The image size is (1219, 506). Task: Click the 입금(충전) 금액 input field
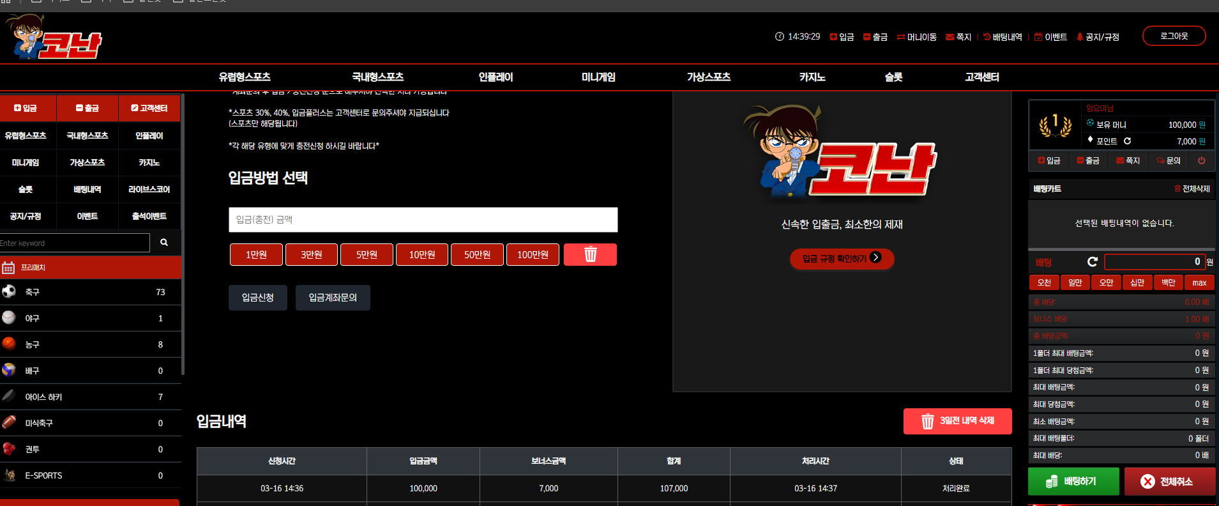(x=423, y=219)
